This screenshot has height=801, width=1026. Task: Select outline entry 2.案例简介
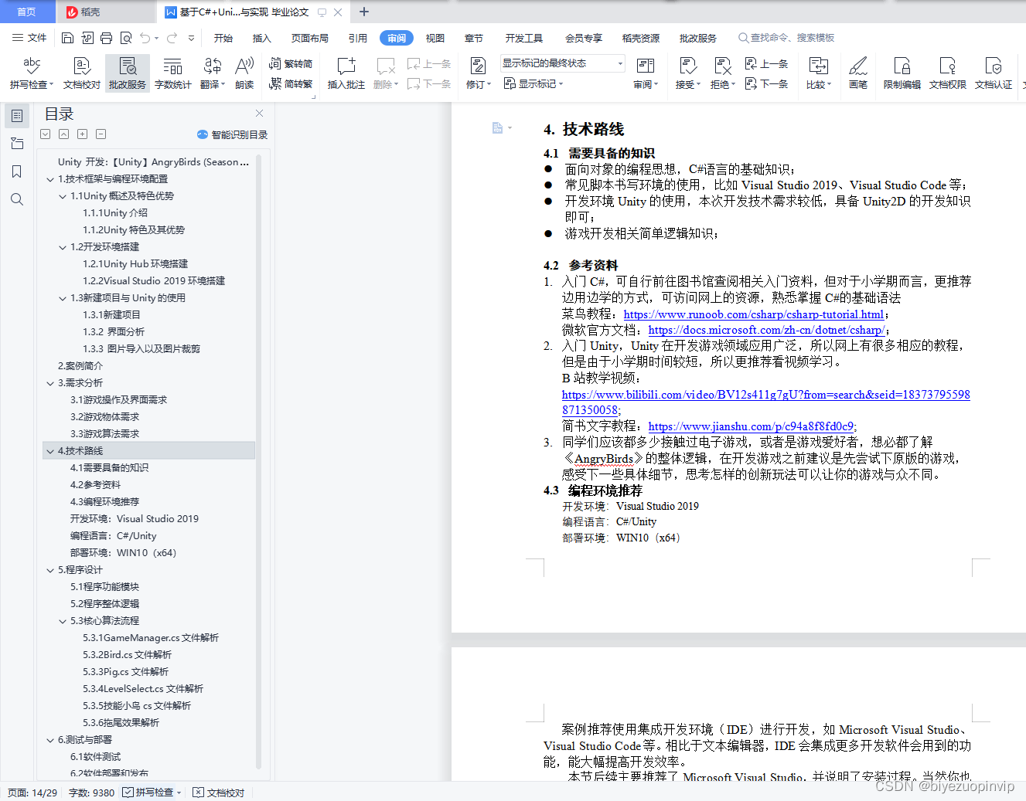tap(80, 366)
